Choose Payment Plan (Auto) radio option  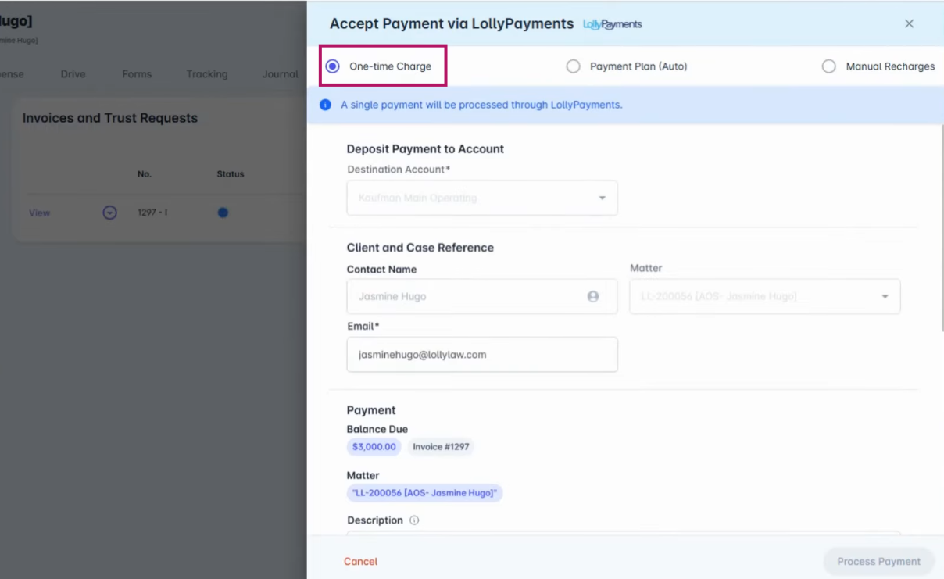point(573,66)
